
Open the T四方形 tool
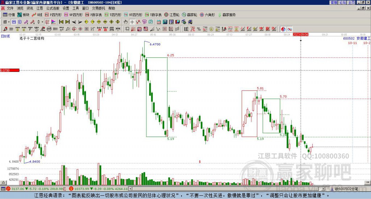coord(113,15)
